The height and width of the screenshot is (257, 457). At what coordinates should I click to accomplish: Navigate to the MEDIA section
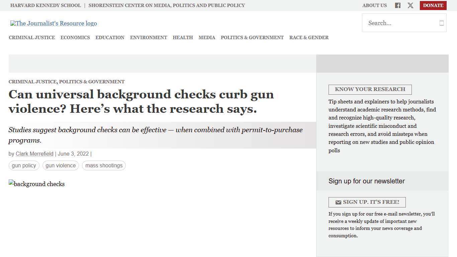[x=207, y=37]
